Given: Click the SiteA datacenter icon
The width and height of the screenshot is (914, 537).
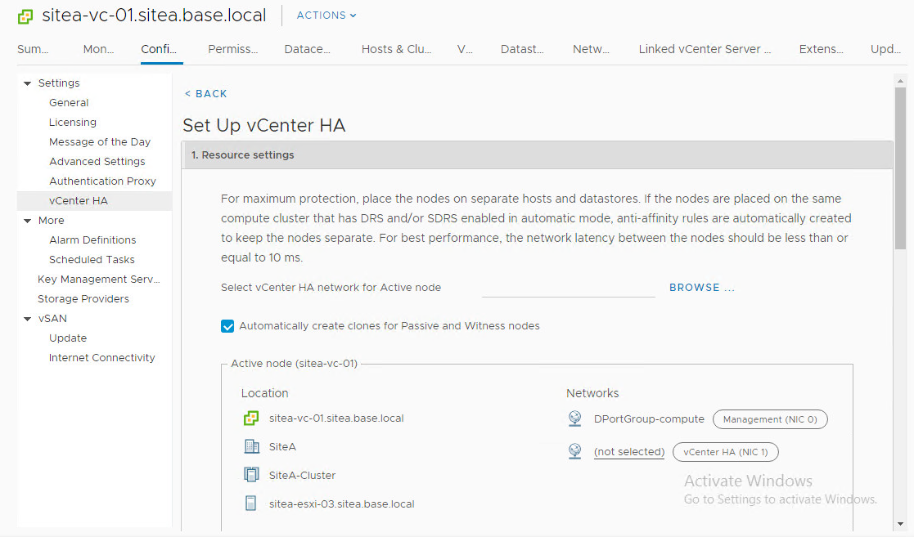Looking at the screenshot, I should click(x=251, y=447).
